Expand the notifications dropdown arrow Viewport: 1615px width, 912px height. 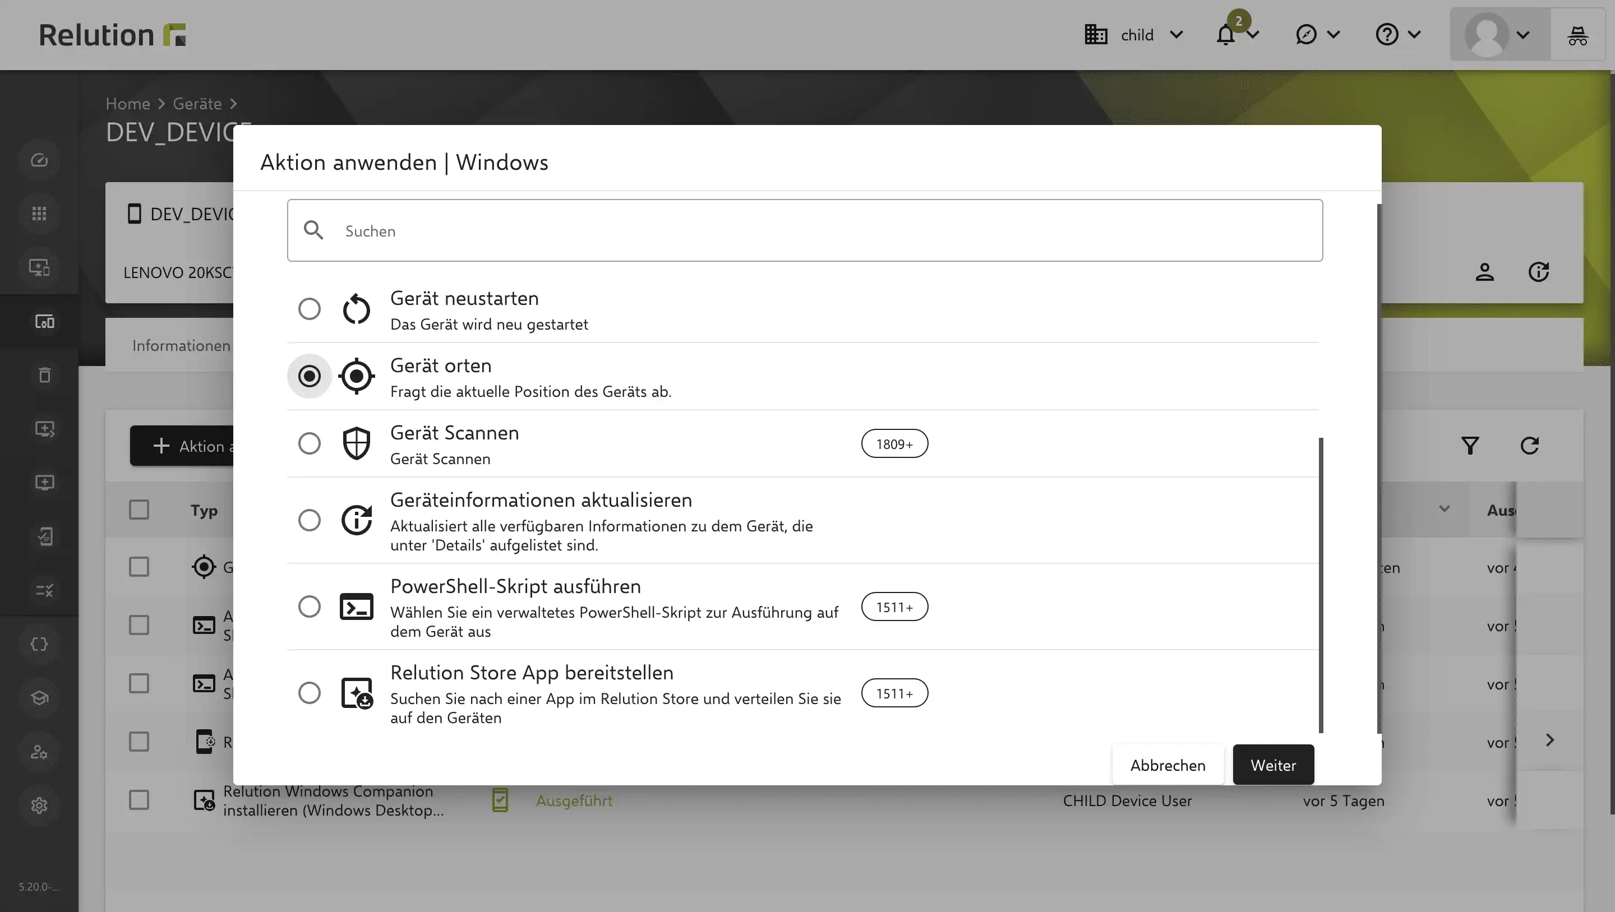[x=1253, y=35]
